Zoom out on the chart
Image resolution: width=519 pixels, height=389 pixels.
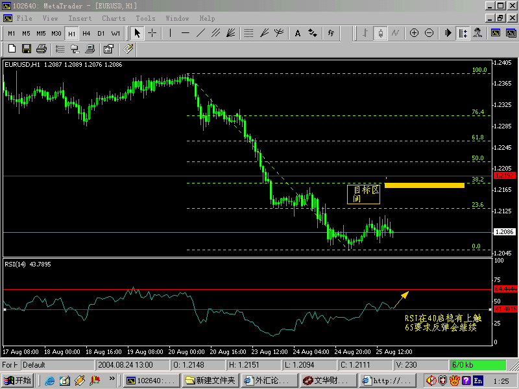429,33
